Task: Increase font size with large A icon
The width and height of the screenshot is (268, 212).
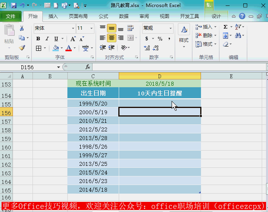Action: pyautogui.click(x=73, y=39)
